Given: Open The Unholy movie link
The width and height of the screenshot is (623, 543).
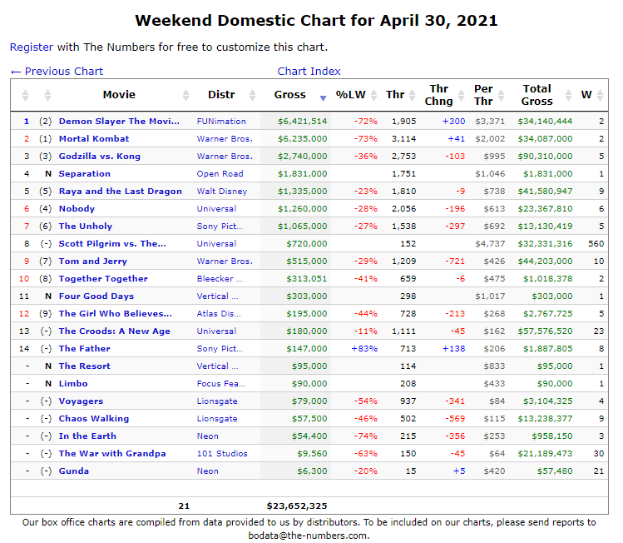Looking at the screenshot, I should point(86,227).
